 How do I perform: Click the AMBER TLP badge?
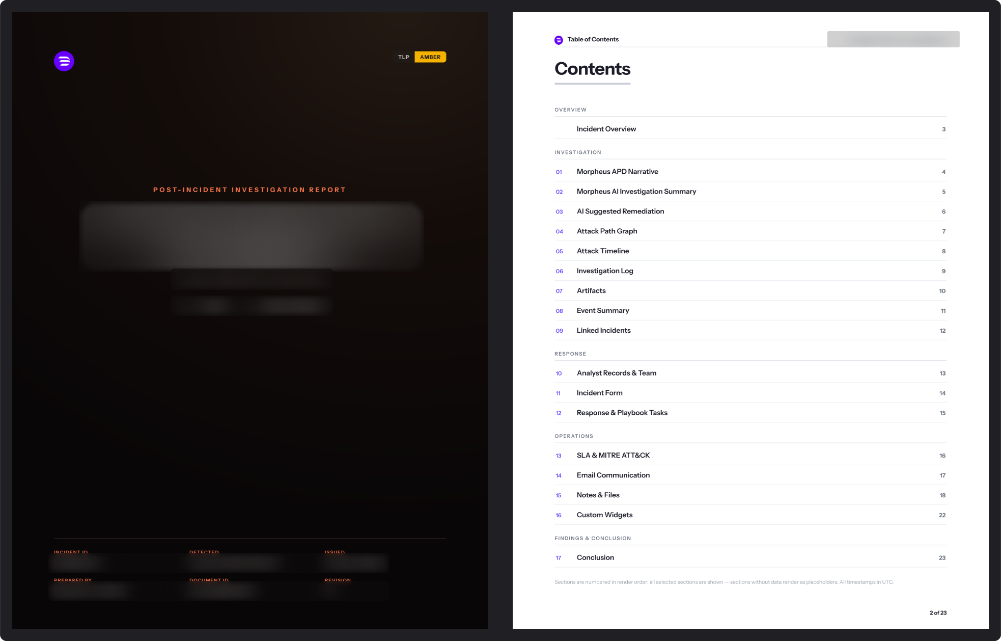[x=430, y=57]
